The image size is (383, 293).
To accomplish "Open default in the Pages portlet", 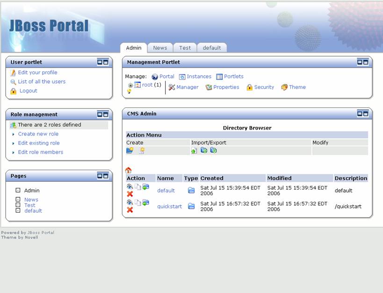I will click(33, 210).
